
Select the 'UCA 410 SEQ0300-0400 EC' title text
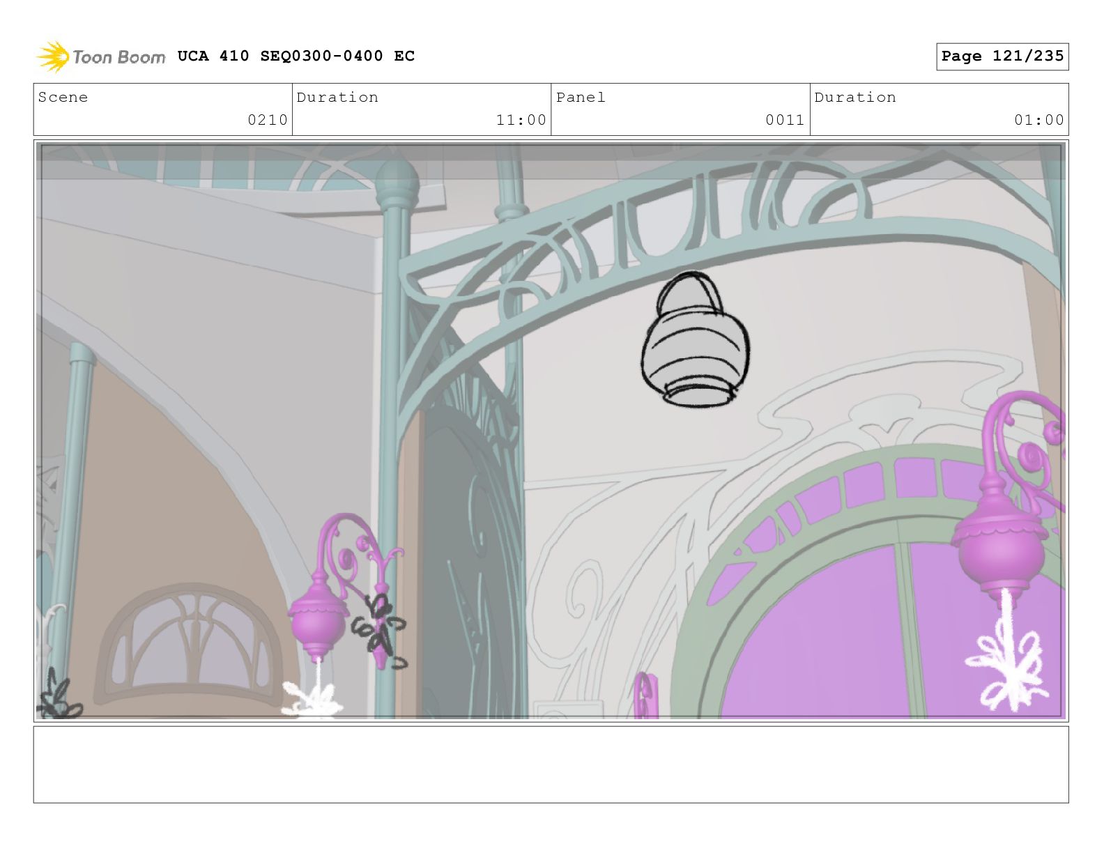296,56
